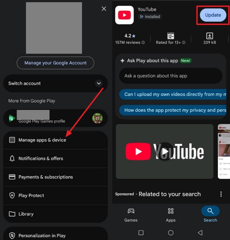Open the three-dot menu next to Sponsored results
The image size is (230, 240).
[221, 194]
